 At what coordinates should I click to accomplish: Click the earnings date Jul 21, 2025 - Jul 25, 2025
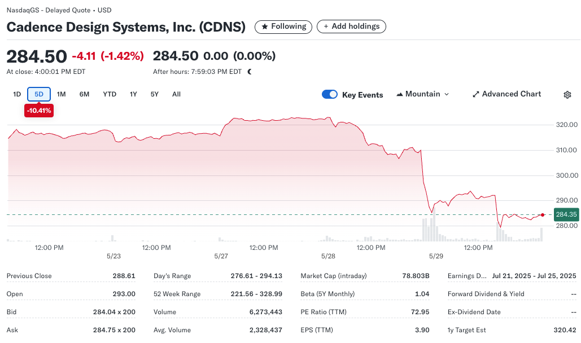534,276
